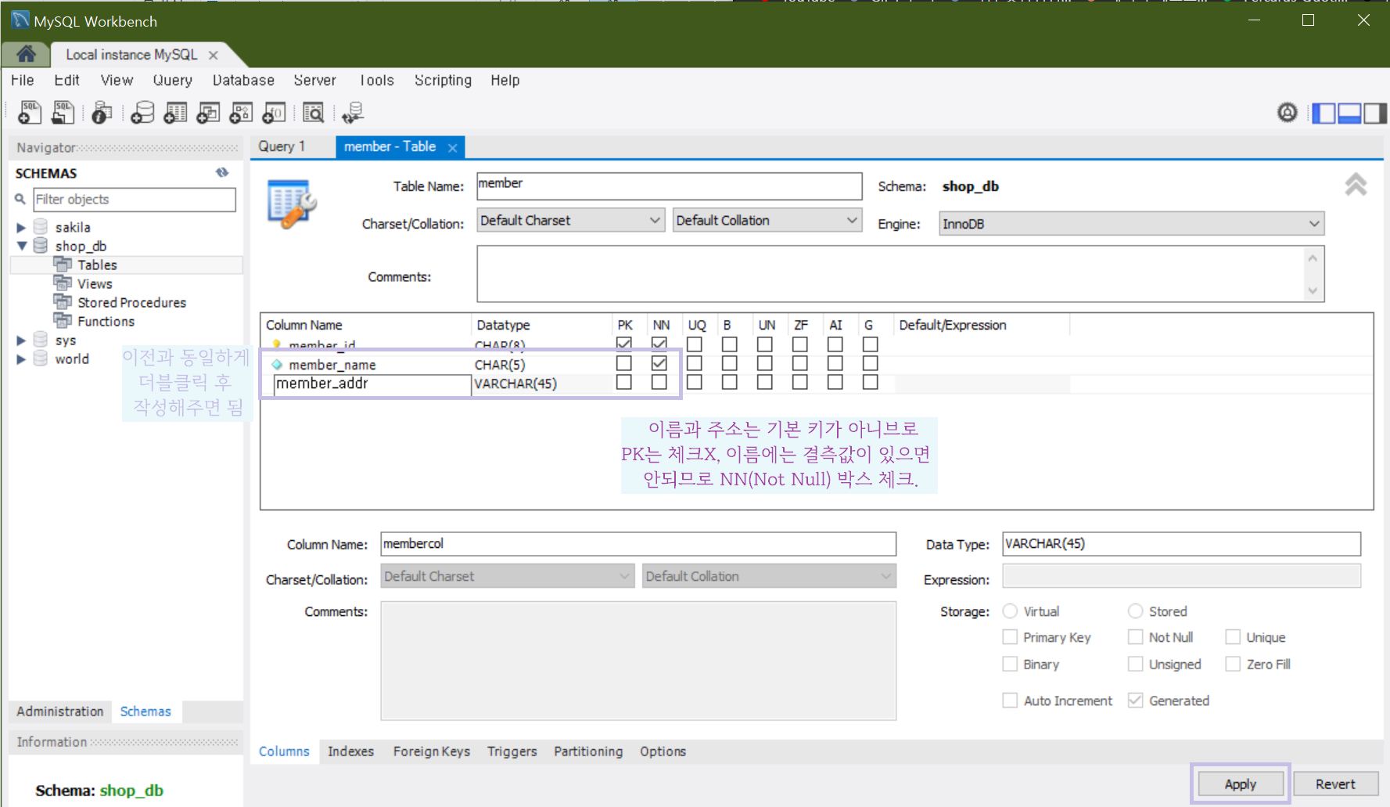The height and width of the screenshot is (807, 1390).
Task: Open the Triggers tab
Action: pyautogui.click(x=512, y=751)
